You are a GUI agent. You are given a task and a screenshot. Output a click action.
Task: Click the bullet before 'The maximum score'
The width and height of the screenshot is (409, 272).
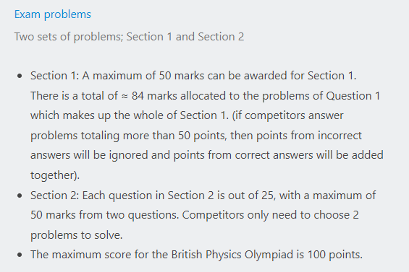[x=20, y=255]
